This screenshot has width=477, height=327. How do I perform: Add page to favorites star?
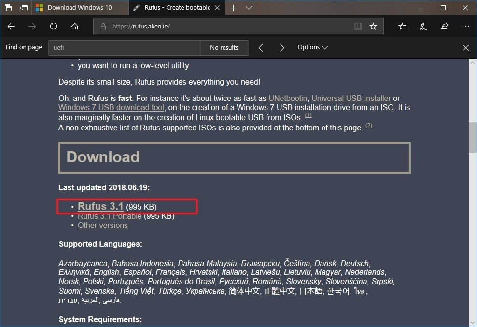click(373, 27)
